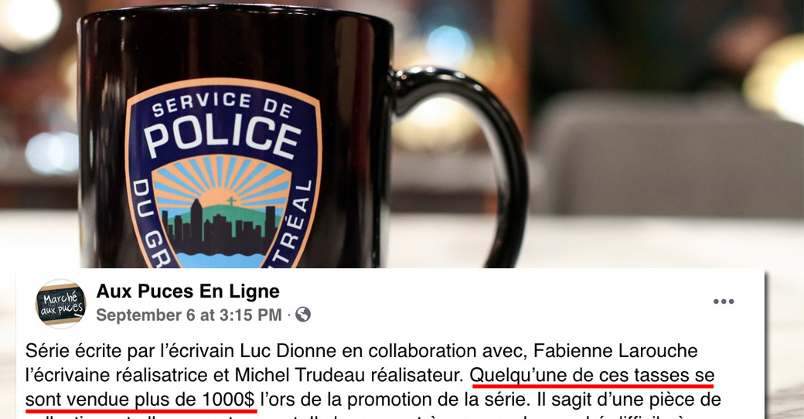804x419 pixels.
Task: Click the word POLICE on the mug
Action: (223, 136)
